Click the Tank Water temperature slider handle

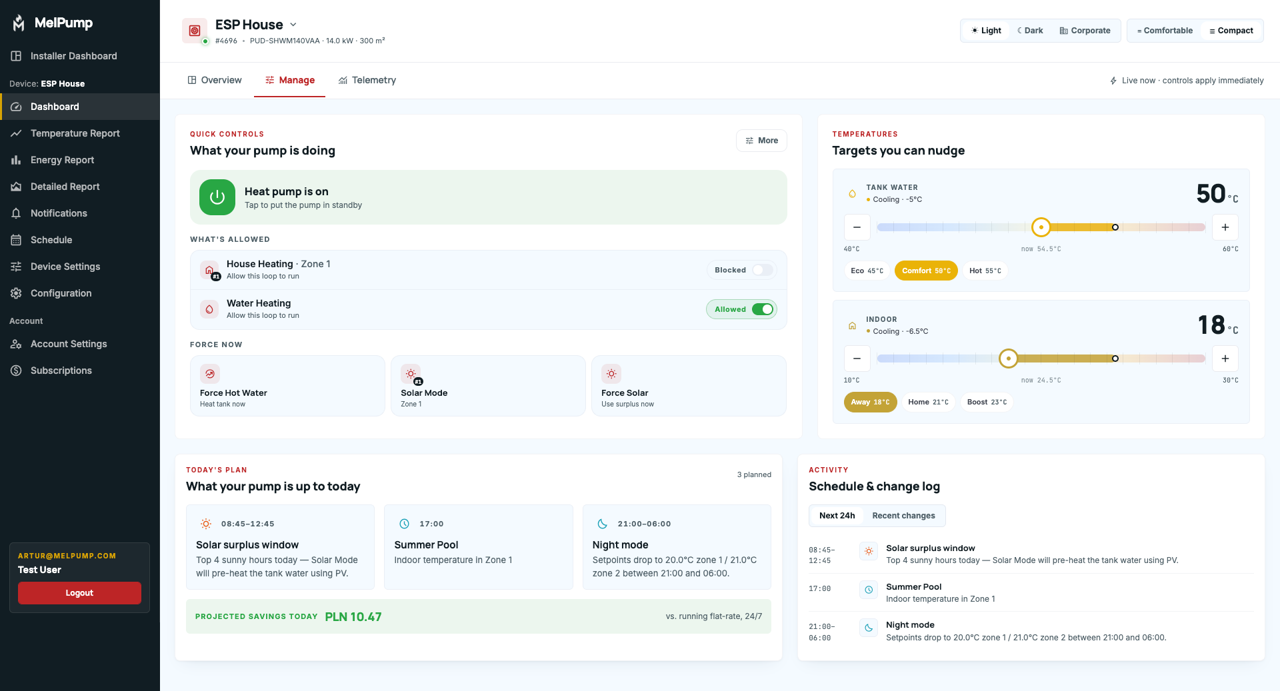coord(1041,227)
